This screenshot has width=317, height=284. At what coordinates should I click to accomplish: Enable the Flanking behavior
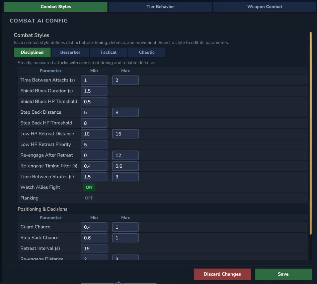pyautogui.click(x=89, y=198)
